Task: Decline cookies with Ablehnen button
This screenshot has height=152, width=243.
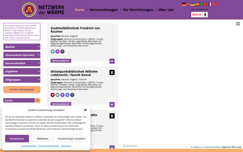Action: point(43,139)
